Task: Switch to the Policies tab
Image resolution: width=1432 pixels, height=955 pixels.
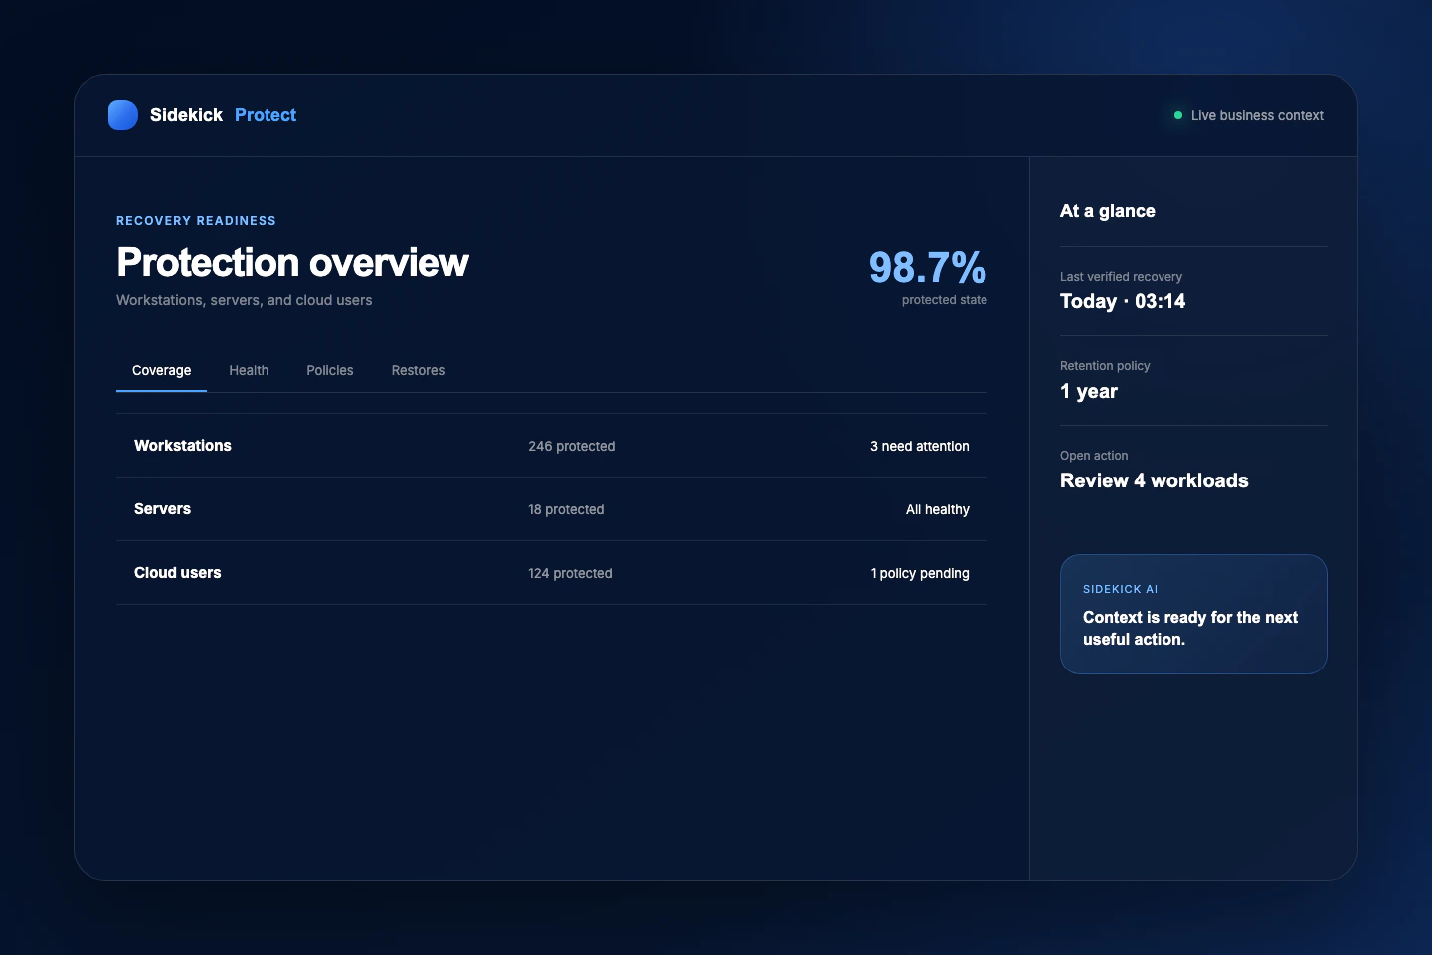Action: (330, 370)
